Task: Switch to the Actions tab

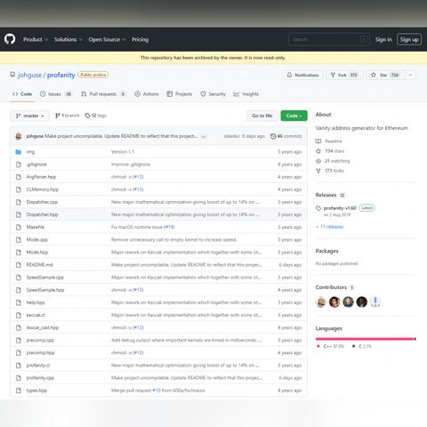Action: [x=147, y=94]
